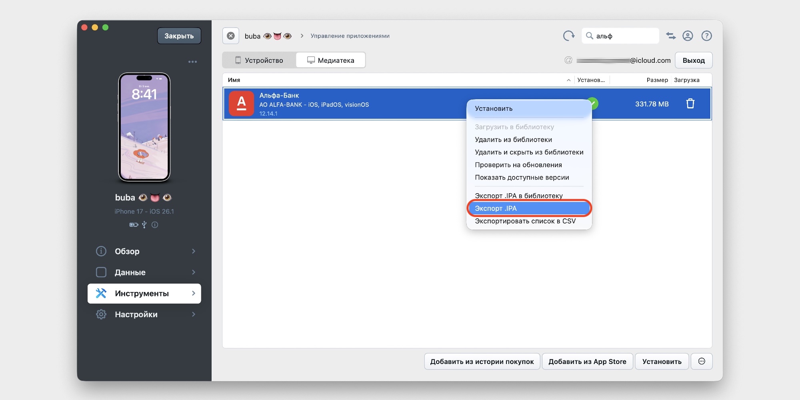Click the round X back button
800x400 pixels.
231,36
